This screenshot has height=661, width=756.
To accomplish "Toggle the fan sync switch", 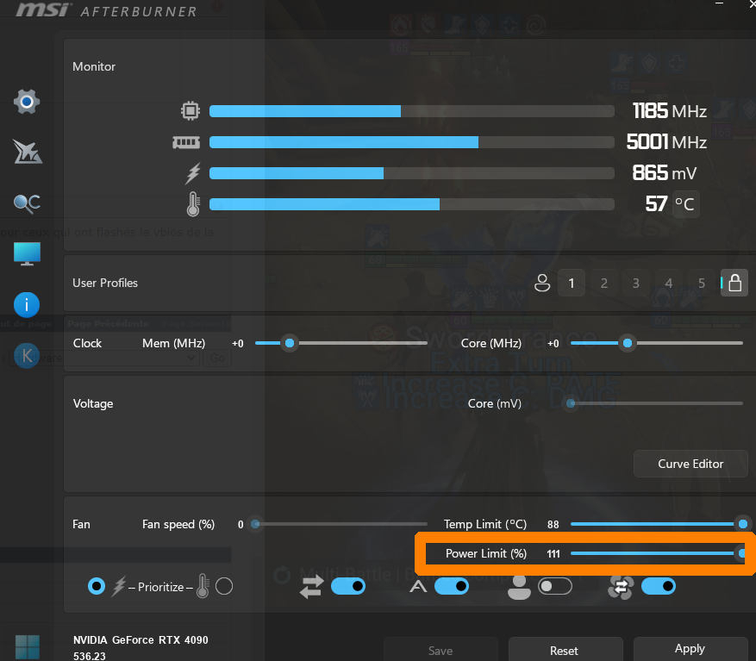I will pos(659,586).
